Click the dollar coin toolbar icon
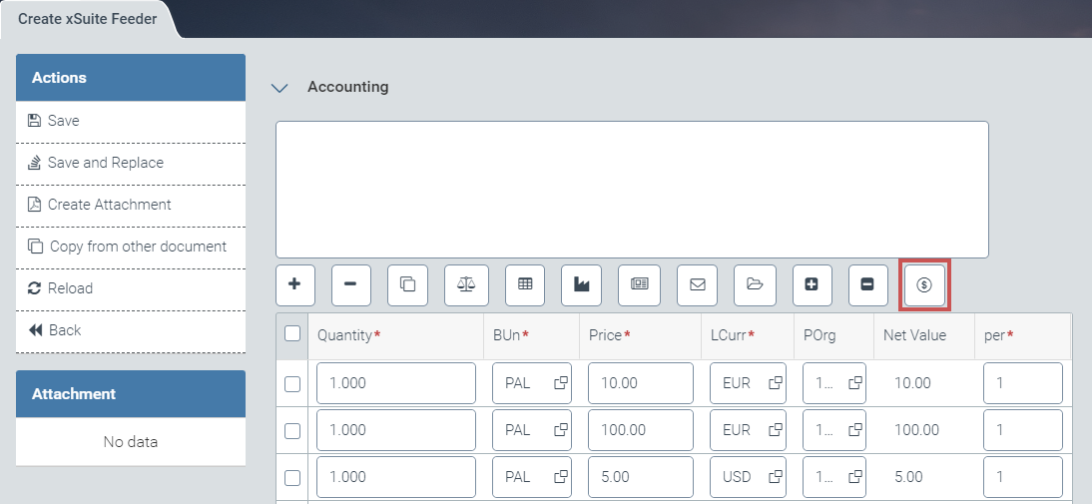 click(924, 284)
